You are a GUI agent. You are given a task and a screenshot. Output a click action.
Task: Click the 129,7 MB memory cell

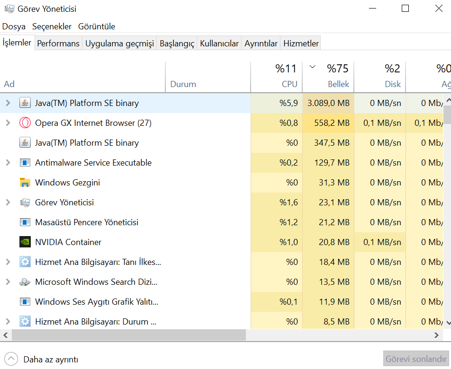click(x=328, y=163)
